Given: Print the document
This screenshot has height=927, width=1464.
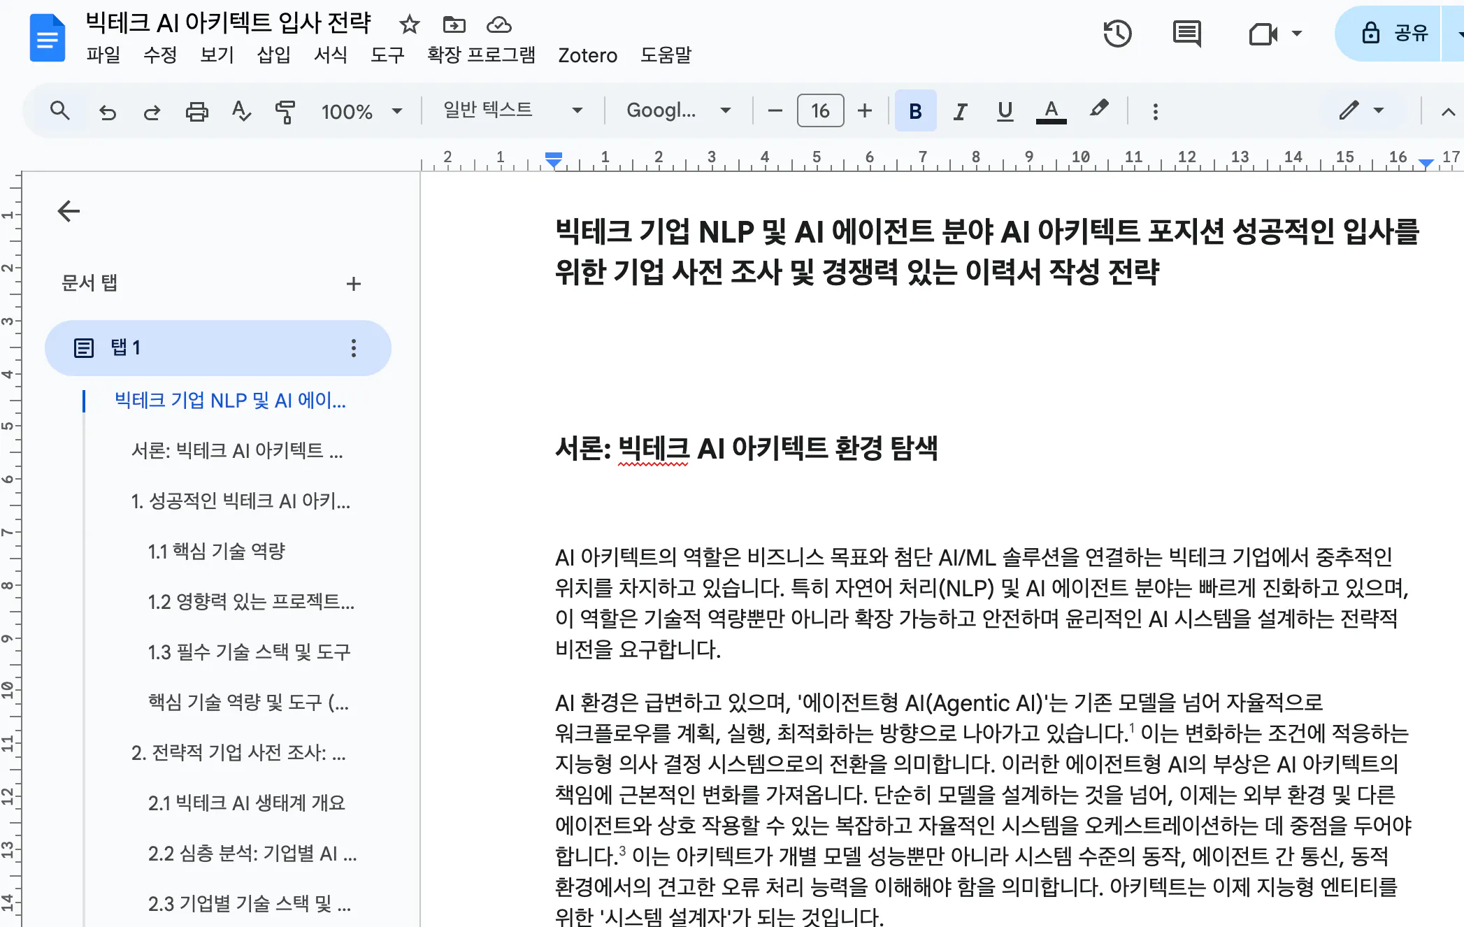Looking at the screenshot, I should coord(197,110).
